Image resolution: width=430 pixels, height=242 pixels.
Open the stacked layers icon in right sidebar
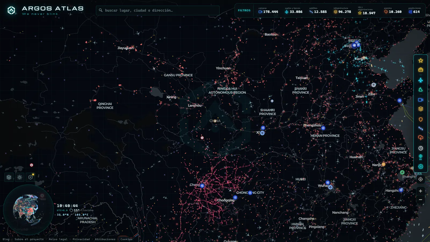click(421, 109)
